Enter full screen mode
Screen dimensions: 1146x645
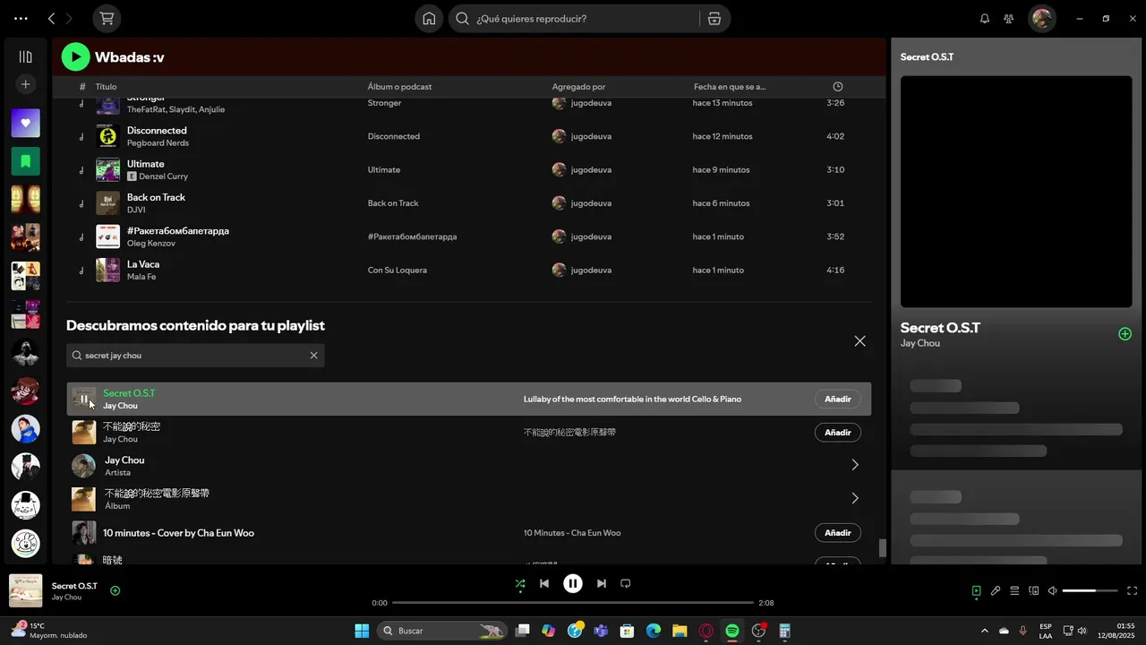click(x=1132, y=591)
